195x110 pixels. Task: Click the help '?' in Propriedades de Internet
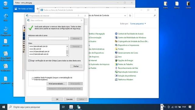click(x=78, y=16)
